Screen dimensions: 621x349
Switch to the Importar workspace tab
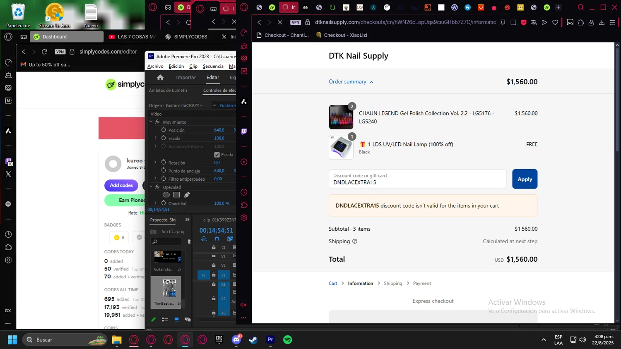[186, 77]
